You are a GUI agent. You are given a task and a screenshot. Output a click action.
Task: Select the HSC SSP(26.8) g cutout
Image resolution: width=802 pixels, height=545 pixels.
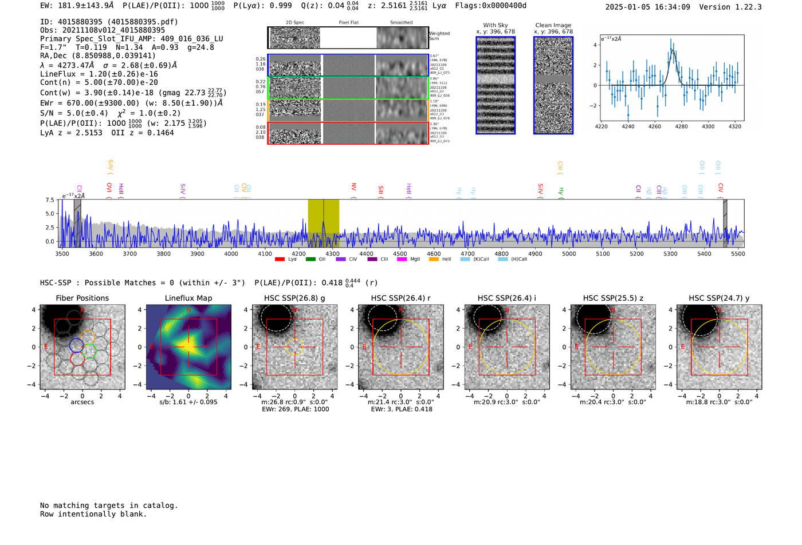[294, 347]
